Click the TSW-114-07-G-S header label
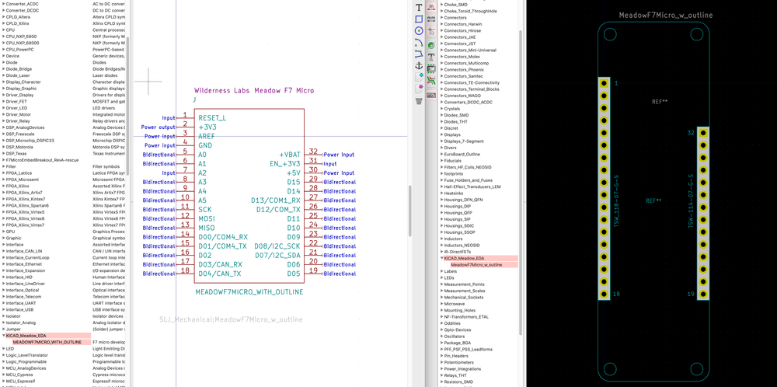 (x=690, y=201)
